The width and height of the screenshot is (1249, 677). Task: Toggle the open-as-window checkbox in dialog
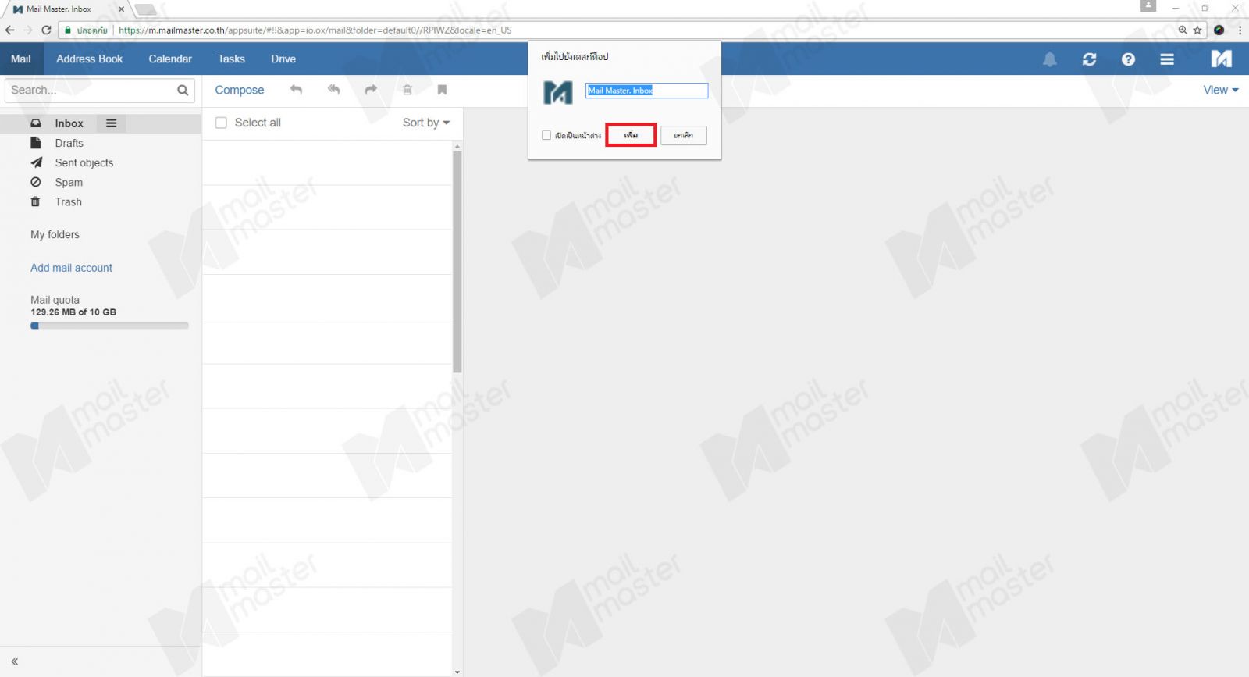click(546, 135)
